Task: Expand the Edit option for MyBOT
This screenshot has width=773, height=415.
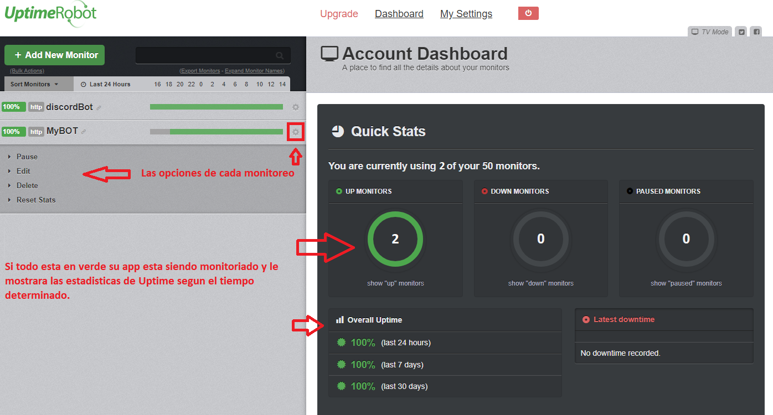Action: (23, 171)
